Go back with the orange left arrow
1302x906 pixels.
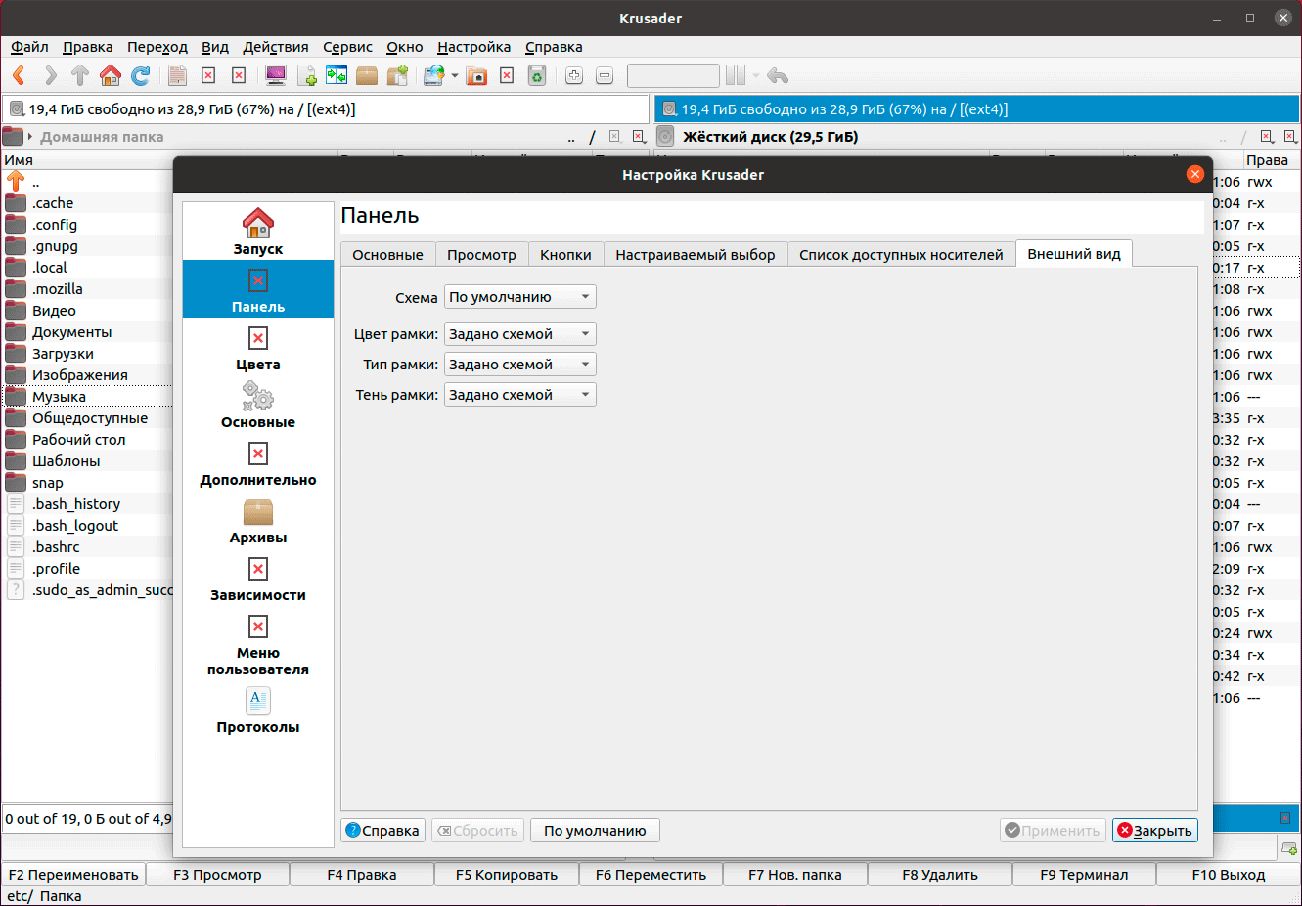coord(20,75)
